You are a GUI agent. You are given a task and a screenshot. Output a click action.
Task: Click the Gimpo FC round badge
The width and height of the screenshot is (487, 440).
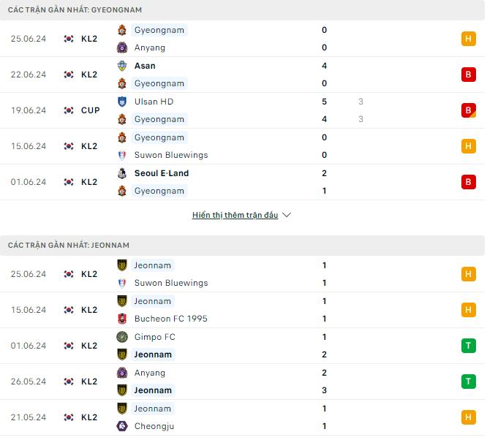click(122, 337)
